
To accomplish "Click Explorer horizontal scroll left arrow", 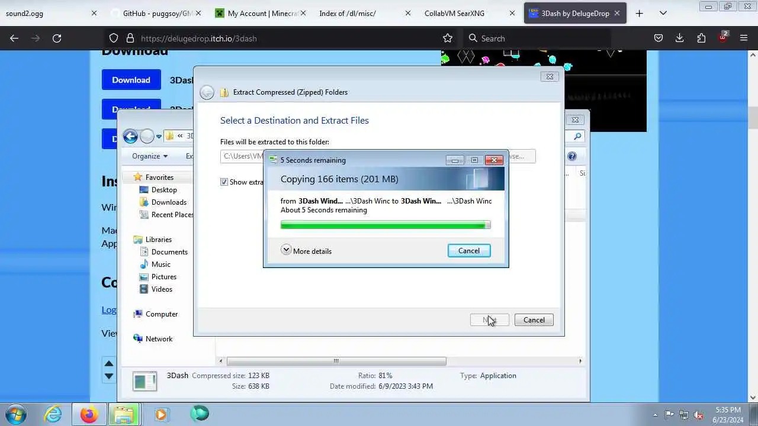I will [x=221, y=361].
